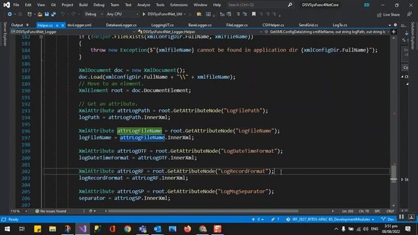
Task: Open the GetXMLConfigData member dropdown
Action: click(x=327, y=32)
